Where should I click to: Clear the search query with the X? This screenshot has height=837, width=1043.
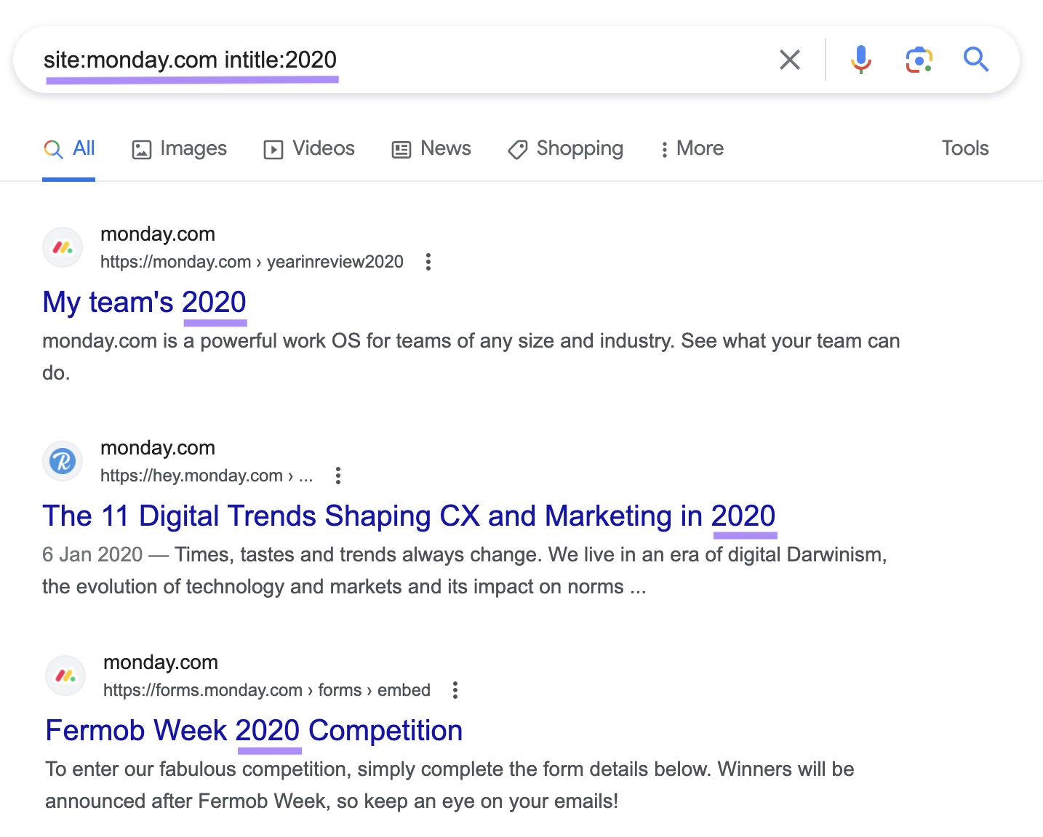pyautogui.click(x=789, y=60)
